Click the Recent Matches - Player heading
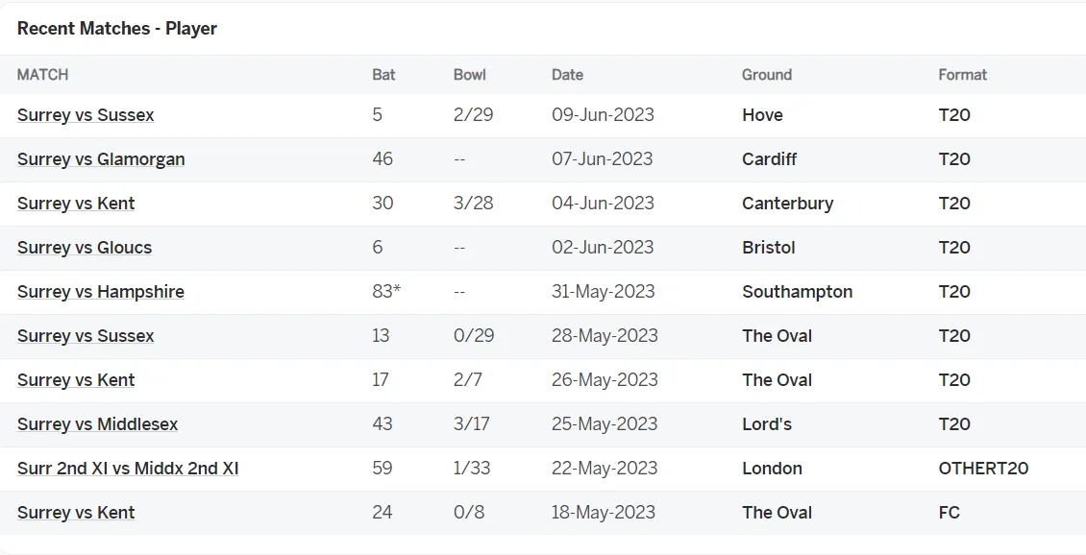Viewport: 1086px width, 555px height. pyautogui.click(x=117, y=29)
